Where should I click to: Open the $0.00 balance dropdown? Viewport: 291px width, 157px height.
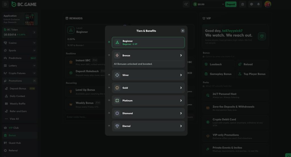tap(208, 4)
